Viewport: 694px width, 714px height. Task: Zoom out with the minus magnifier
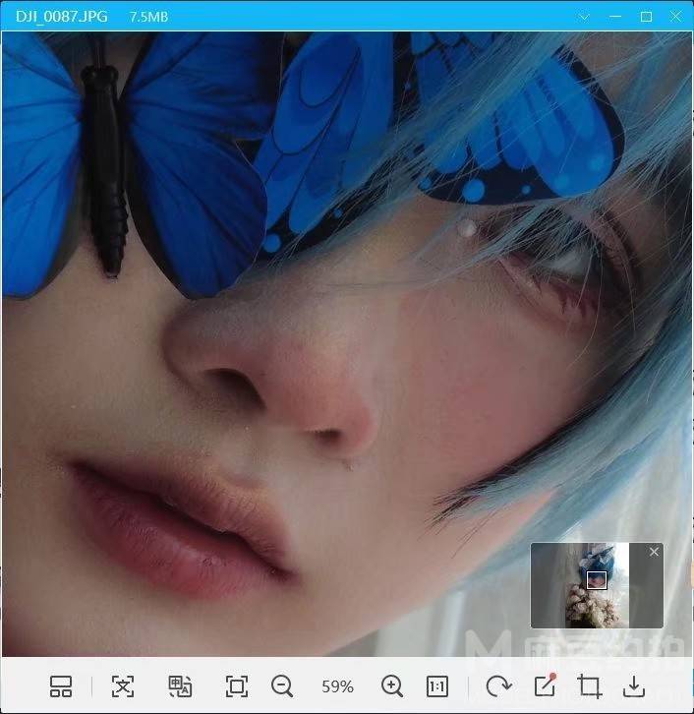282,686
